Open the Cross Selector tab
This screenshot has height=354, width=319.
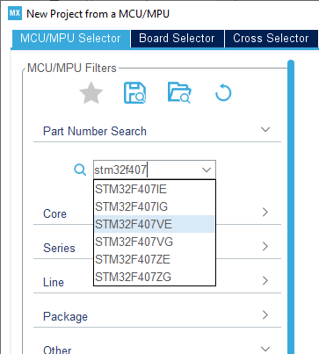coord(271,39)
